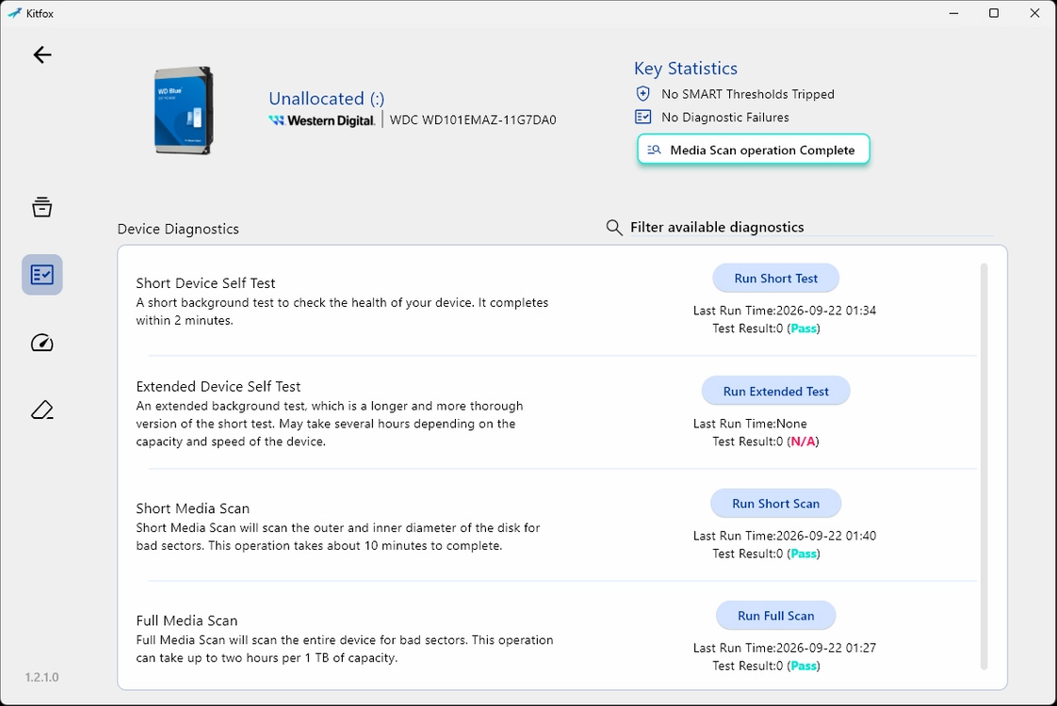Click the media scan magnifier icon

tap(654, 150)
